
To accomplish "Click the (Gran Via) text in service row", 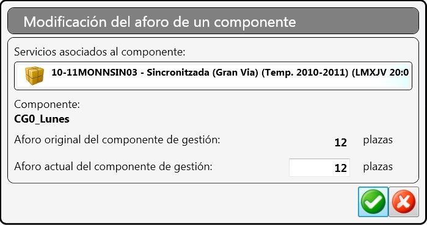I will click(235, 73).
